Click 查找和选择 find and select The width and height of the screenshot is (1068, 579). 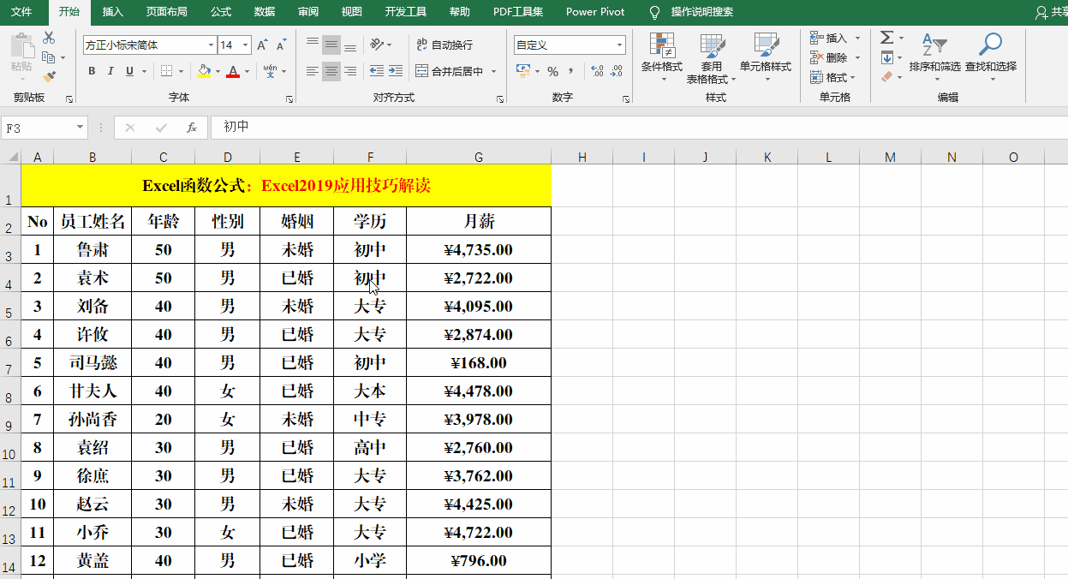[991, 57]
